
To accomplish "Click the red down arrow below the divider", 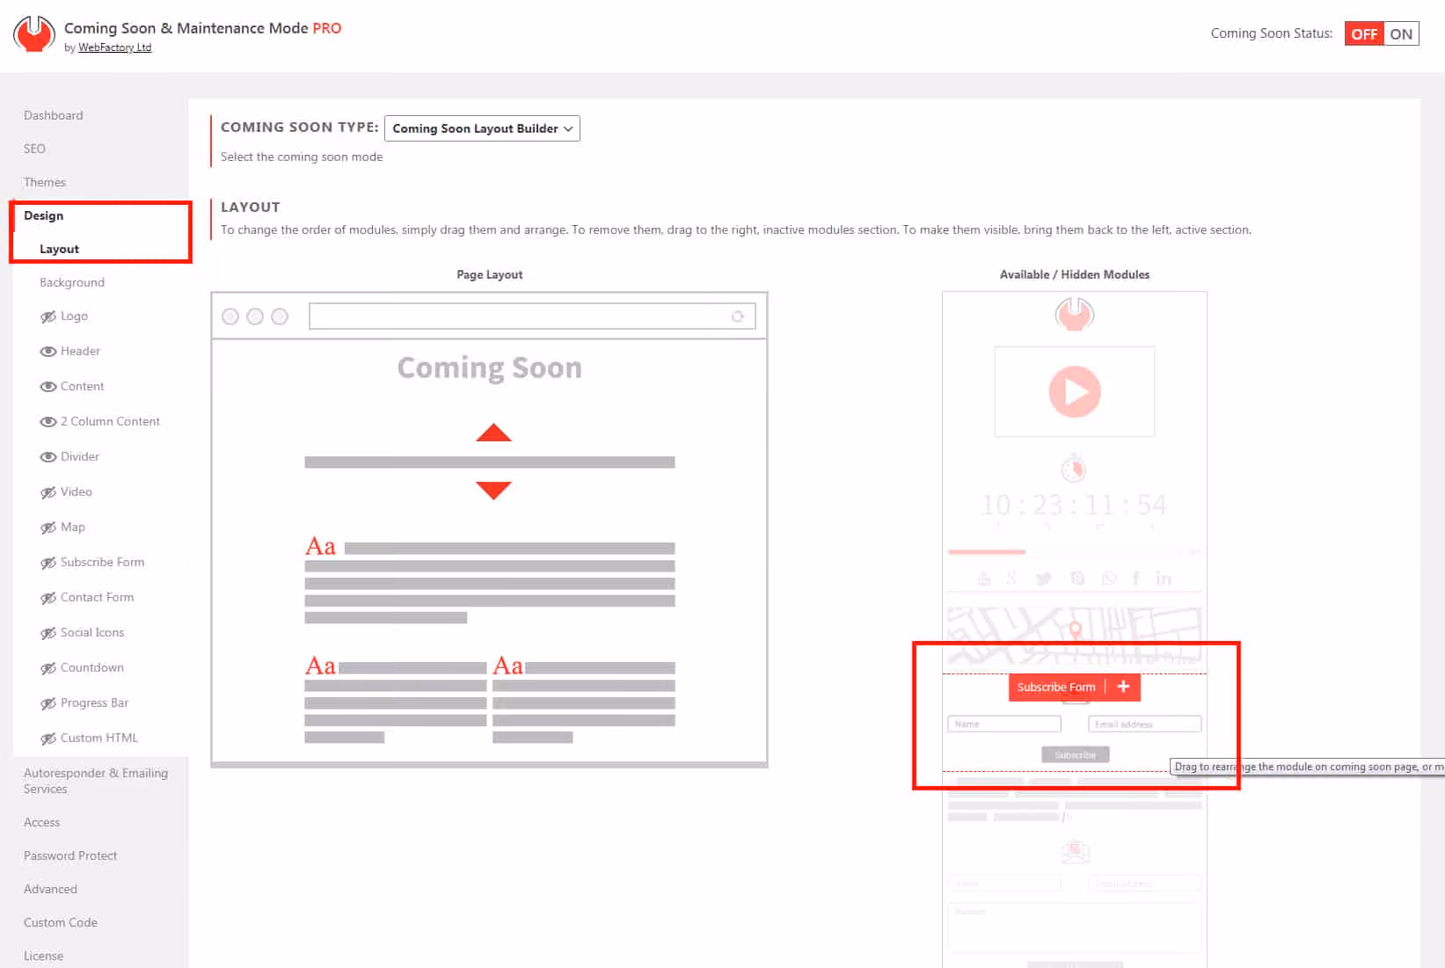I will [x=493, y=491].
